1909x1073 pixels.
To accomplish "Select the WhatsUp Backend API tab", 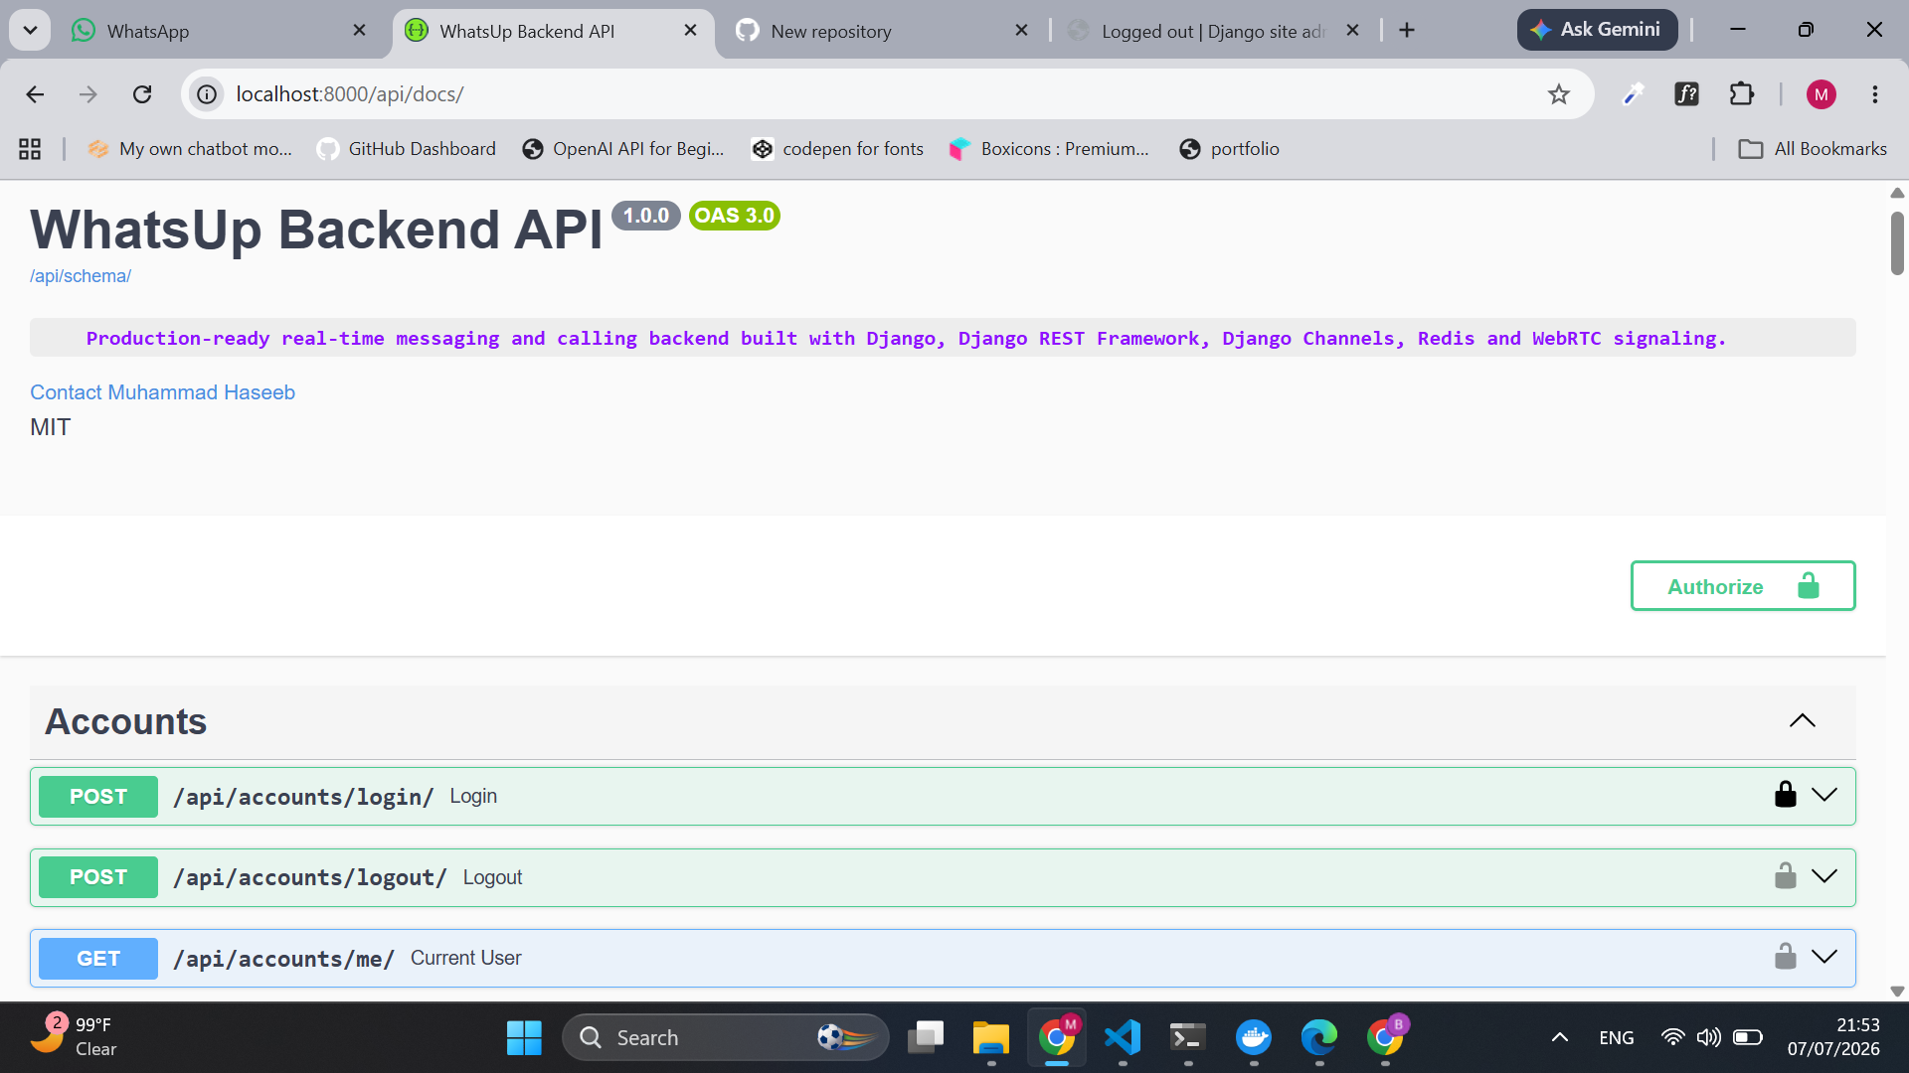I will click(553, 31).
